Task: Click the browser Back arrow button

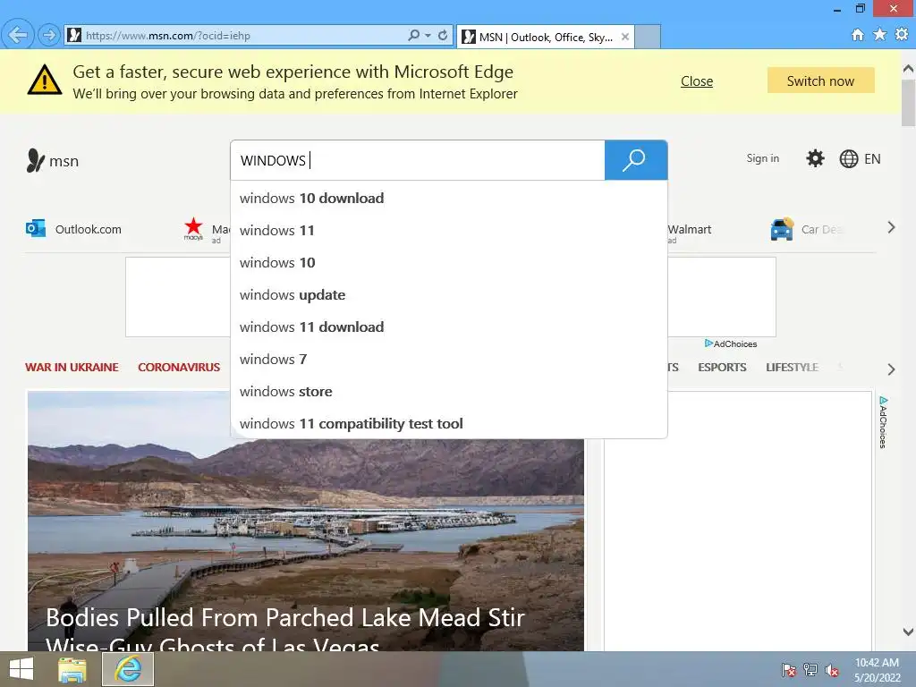Action: (18, 35)
